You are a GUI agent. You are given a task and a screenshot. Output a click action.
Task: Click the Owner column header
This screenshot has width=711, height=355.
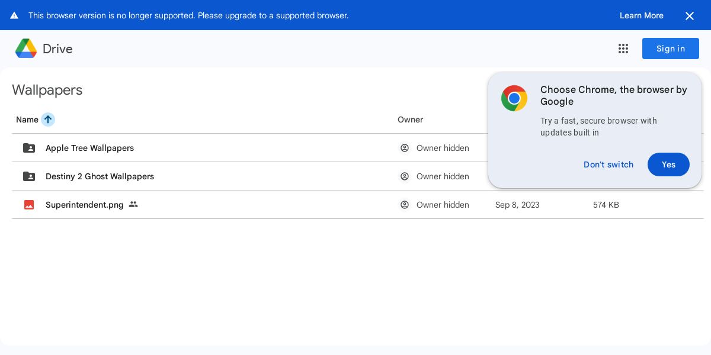coord(410,120)
